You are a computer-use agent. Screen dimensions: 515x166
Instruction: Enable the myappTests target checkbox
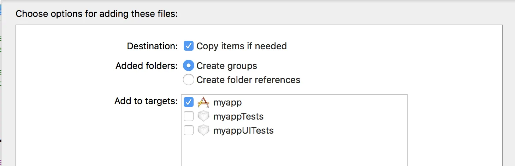point(189,116)
